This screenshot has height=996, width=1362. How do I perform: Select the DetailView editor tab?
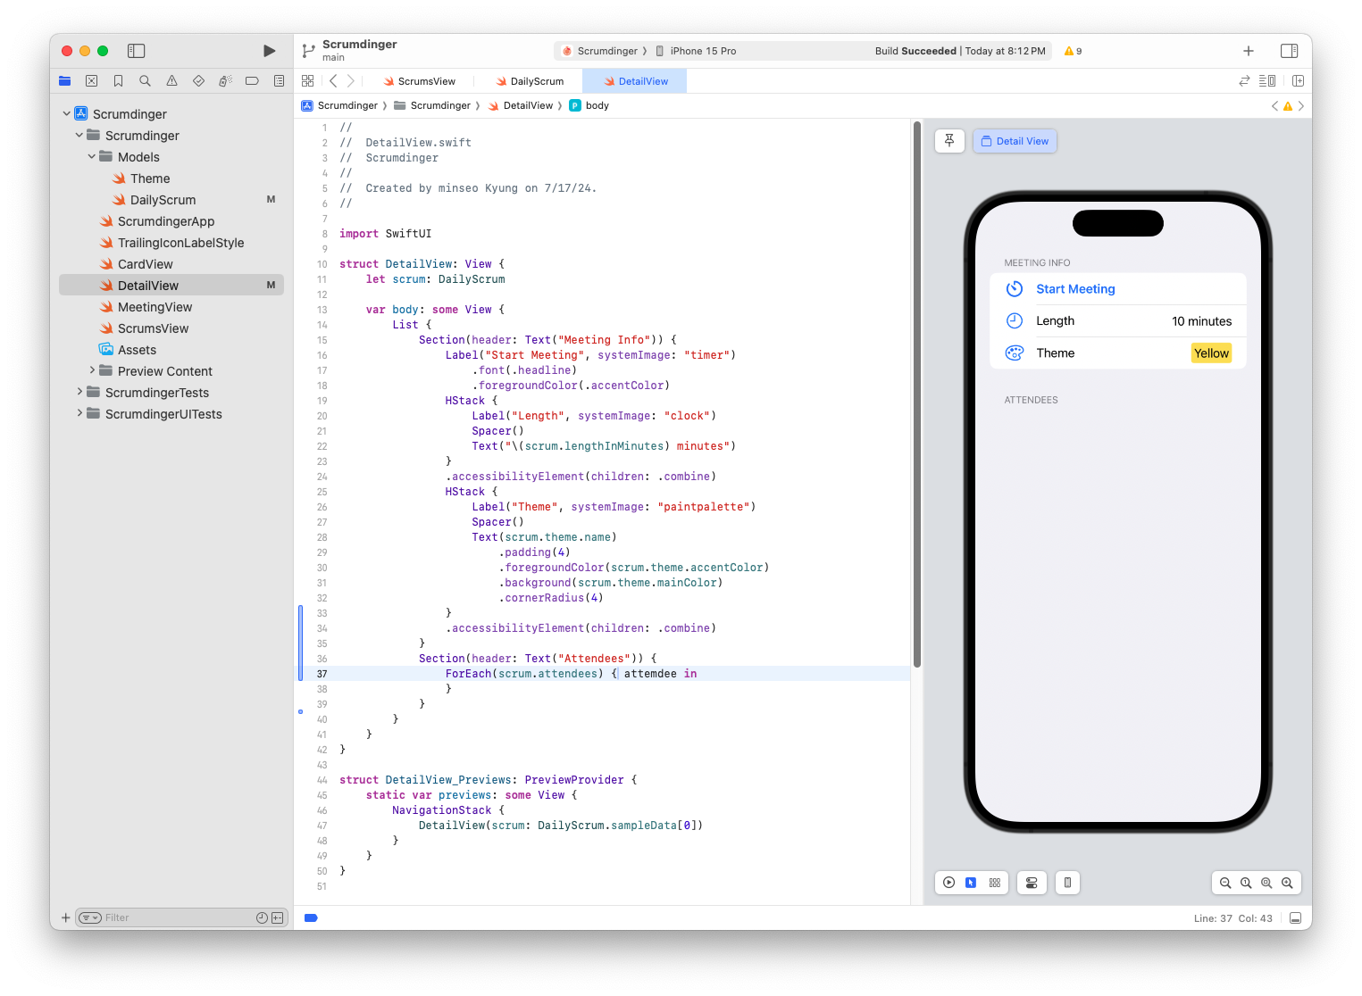pos(635,81)
